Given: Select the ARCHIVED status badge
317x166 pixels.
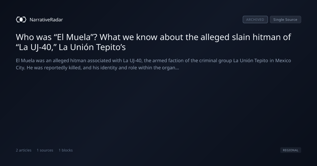Looking at the screenshot, I should click(255, 19).
